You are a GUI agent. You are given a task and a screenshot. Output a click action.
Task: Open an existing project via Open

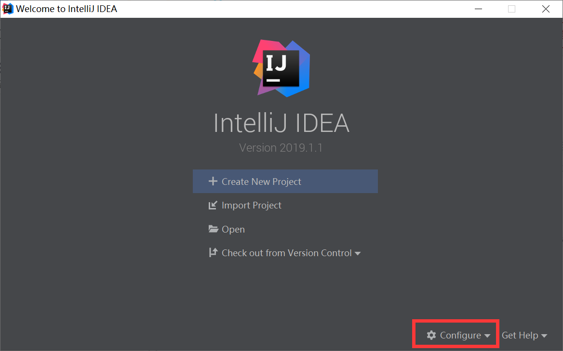pos(233,229)
